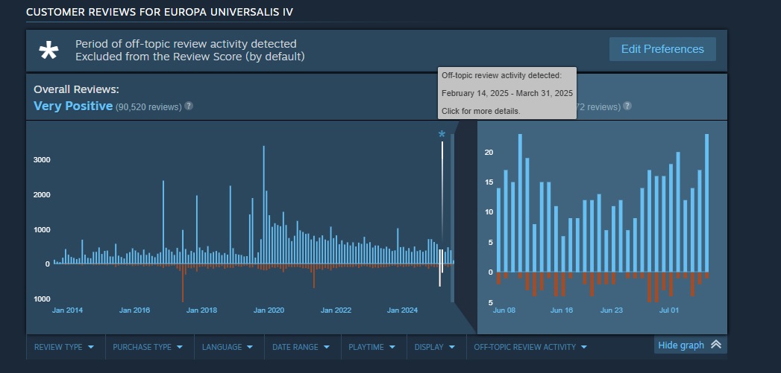Click the last tall bar in recent graph
This screenshot has height=373, width=781.
coord(707,203)
